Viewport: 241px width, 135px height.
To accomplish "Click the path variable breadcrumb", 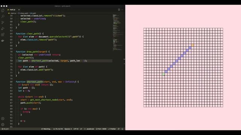I will pyautogui.click(x=33, y=13).
